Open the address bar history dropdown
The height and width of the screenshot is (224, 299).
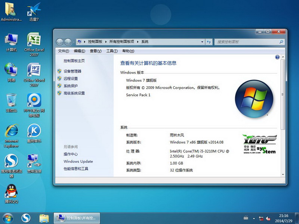coord(202,42)
